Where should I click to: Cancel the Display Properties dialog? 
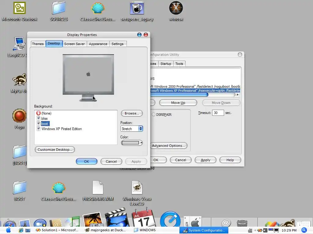(x=111, y=161)
